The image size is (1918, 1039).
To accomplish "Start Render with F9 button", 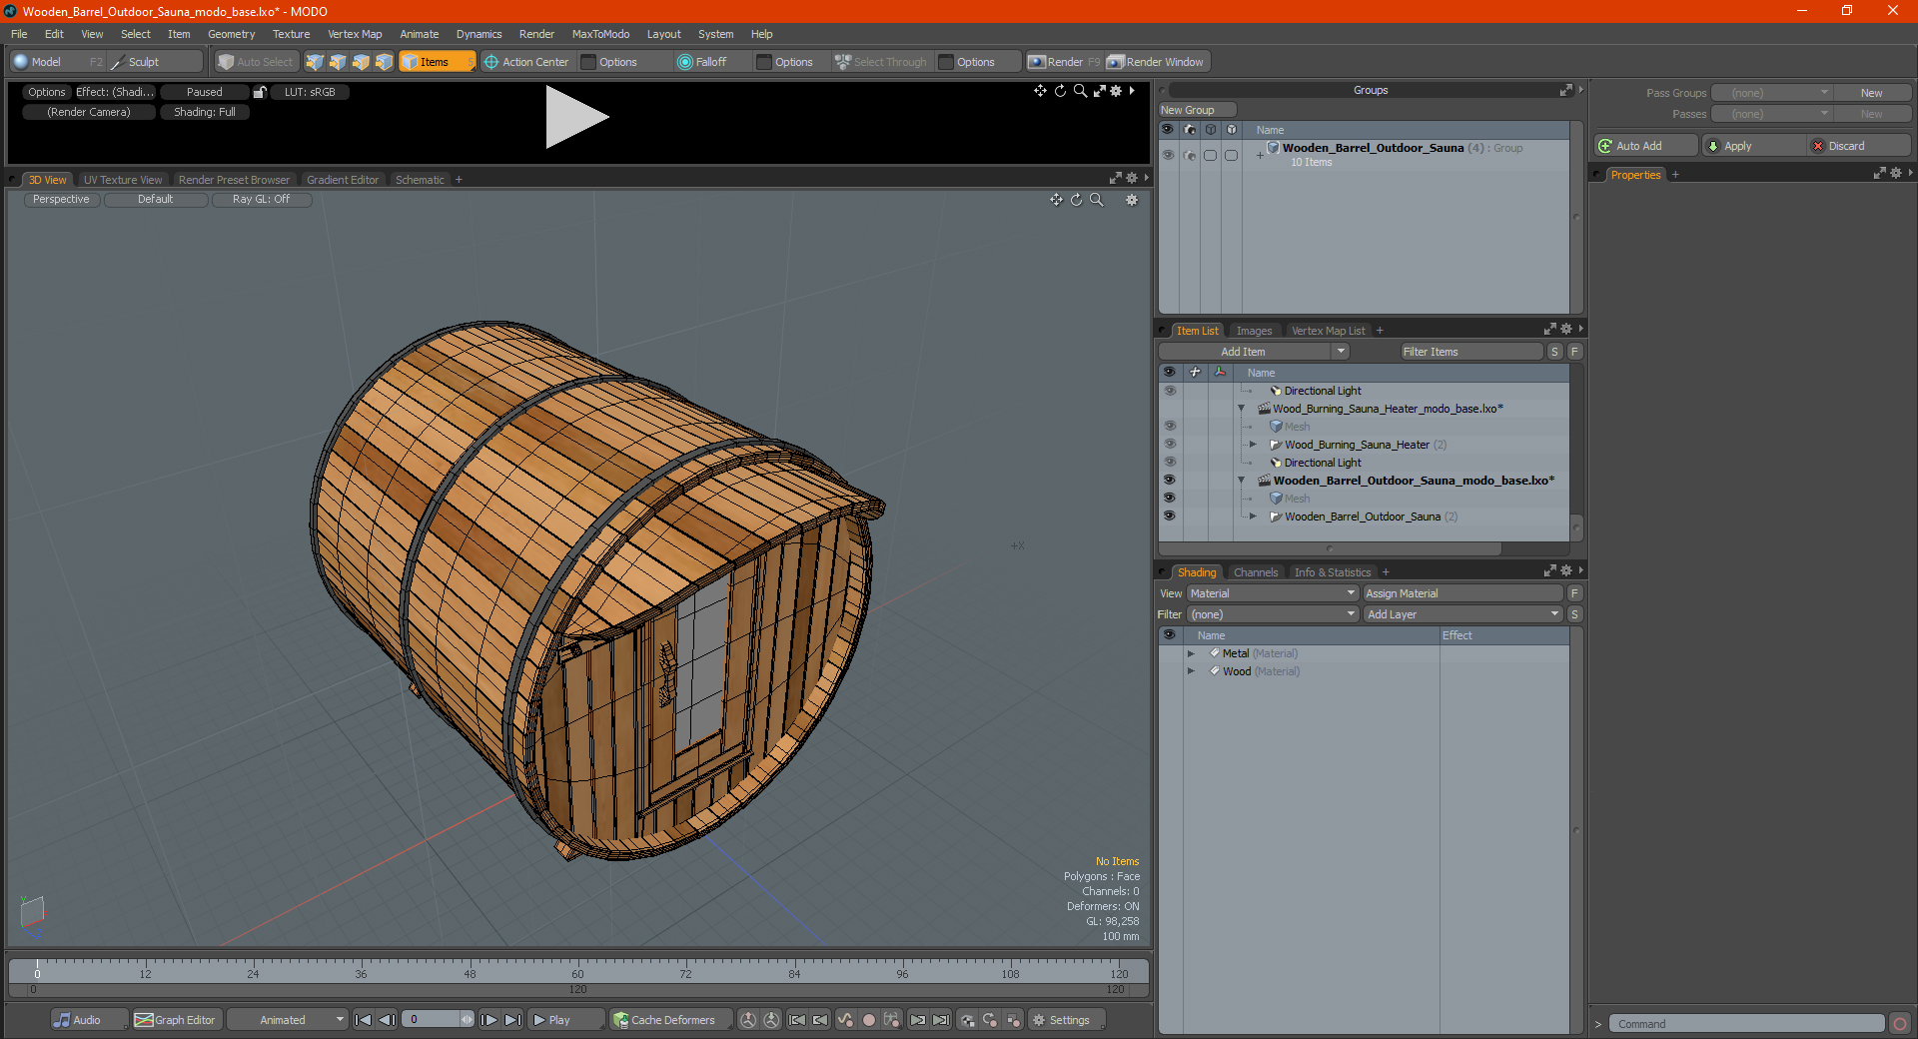I will pyautogui.click(x=1065, y=62).
